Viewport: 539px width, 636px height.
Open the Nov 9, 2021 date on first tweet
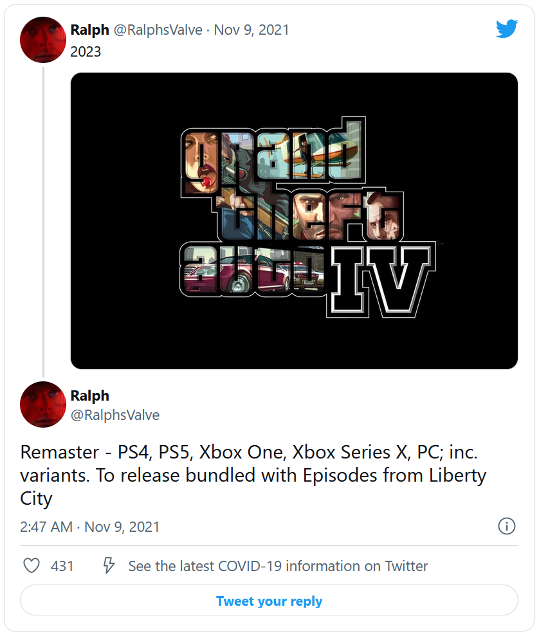tap(251, 30)
